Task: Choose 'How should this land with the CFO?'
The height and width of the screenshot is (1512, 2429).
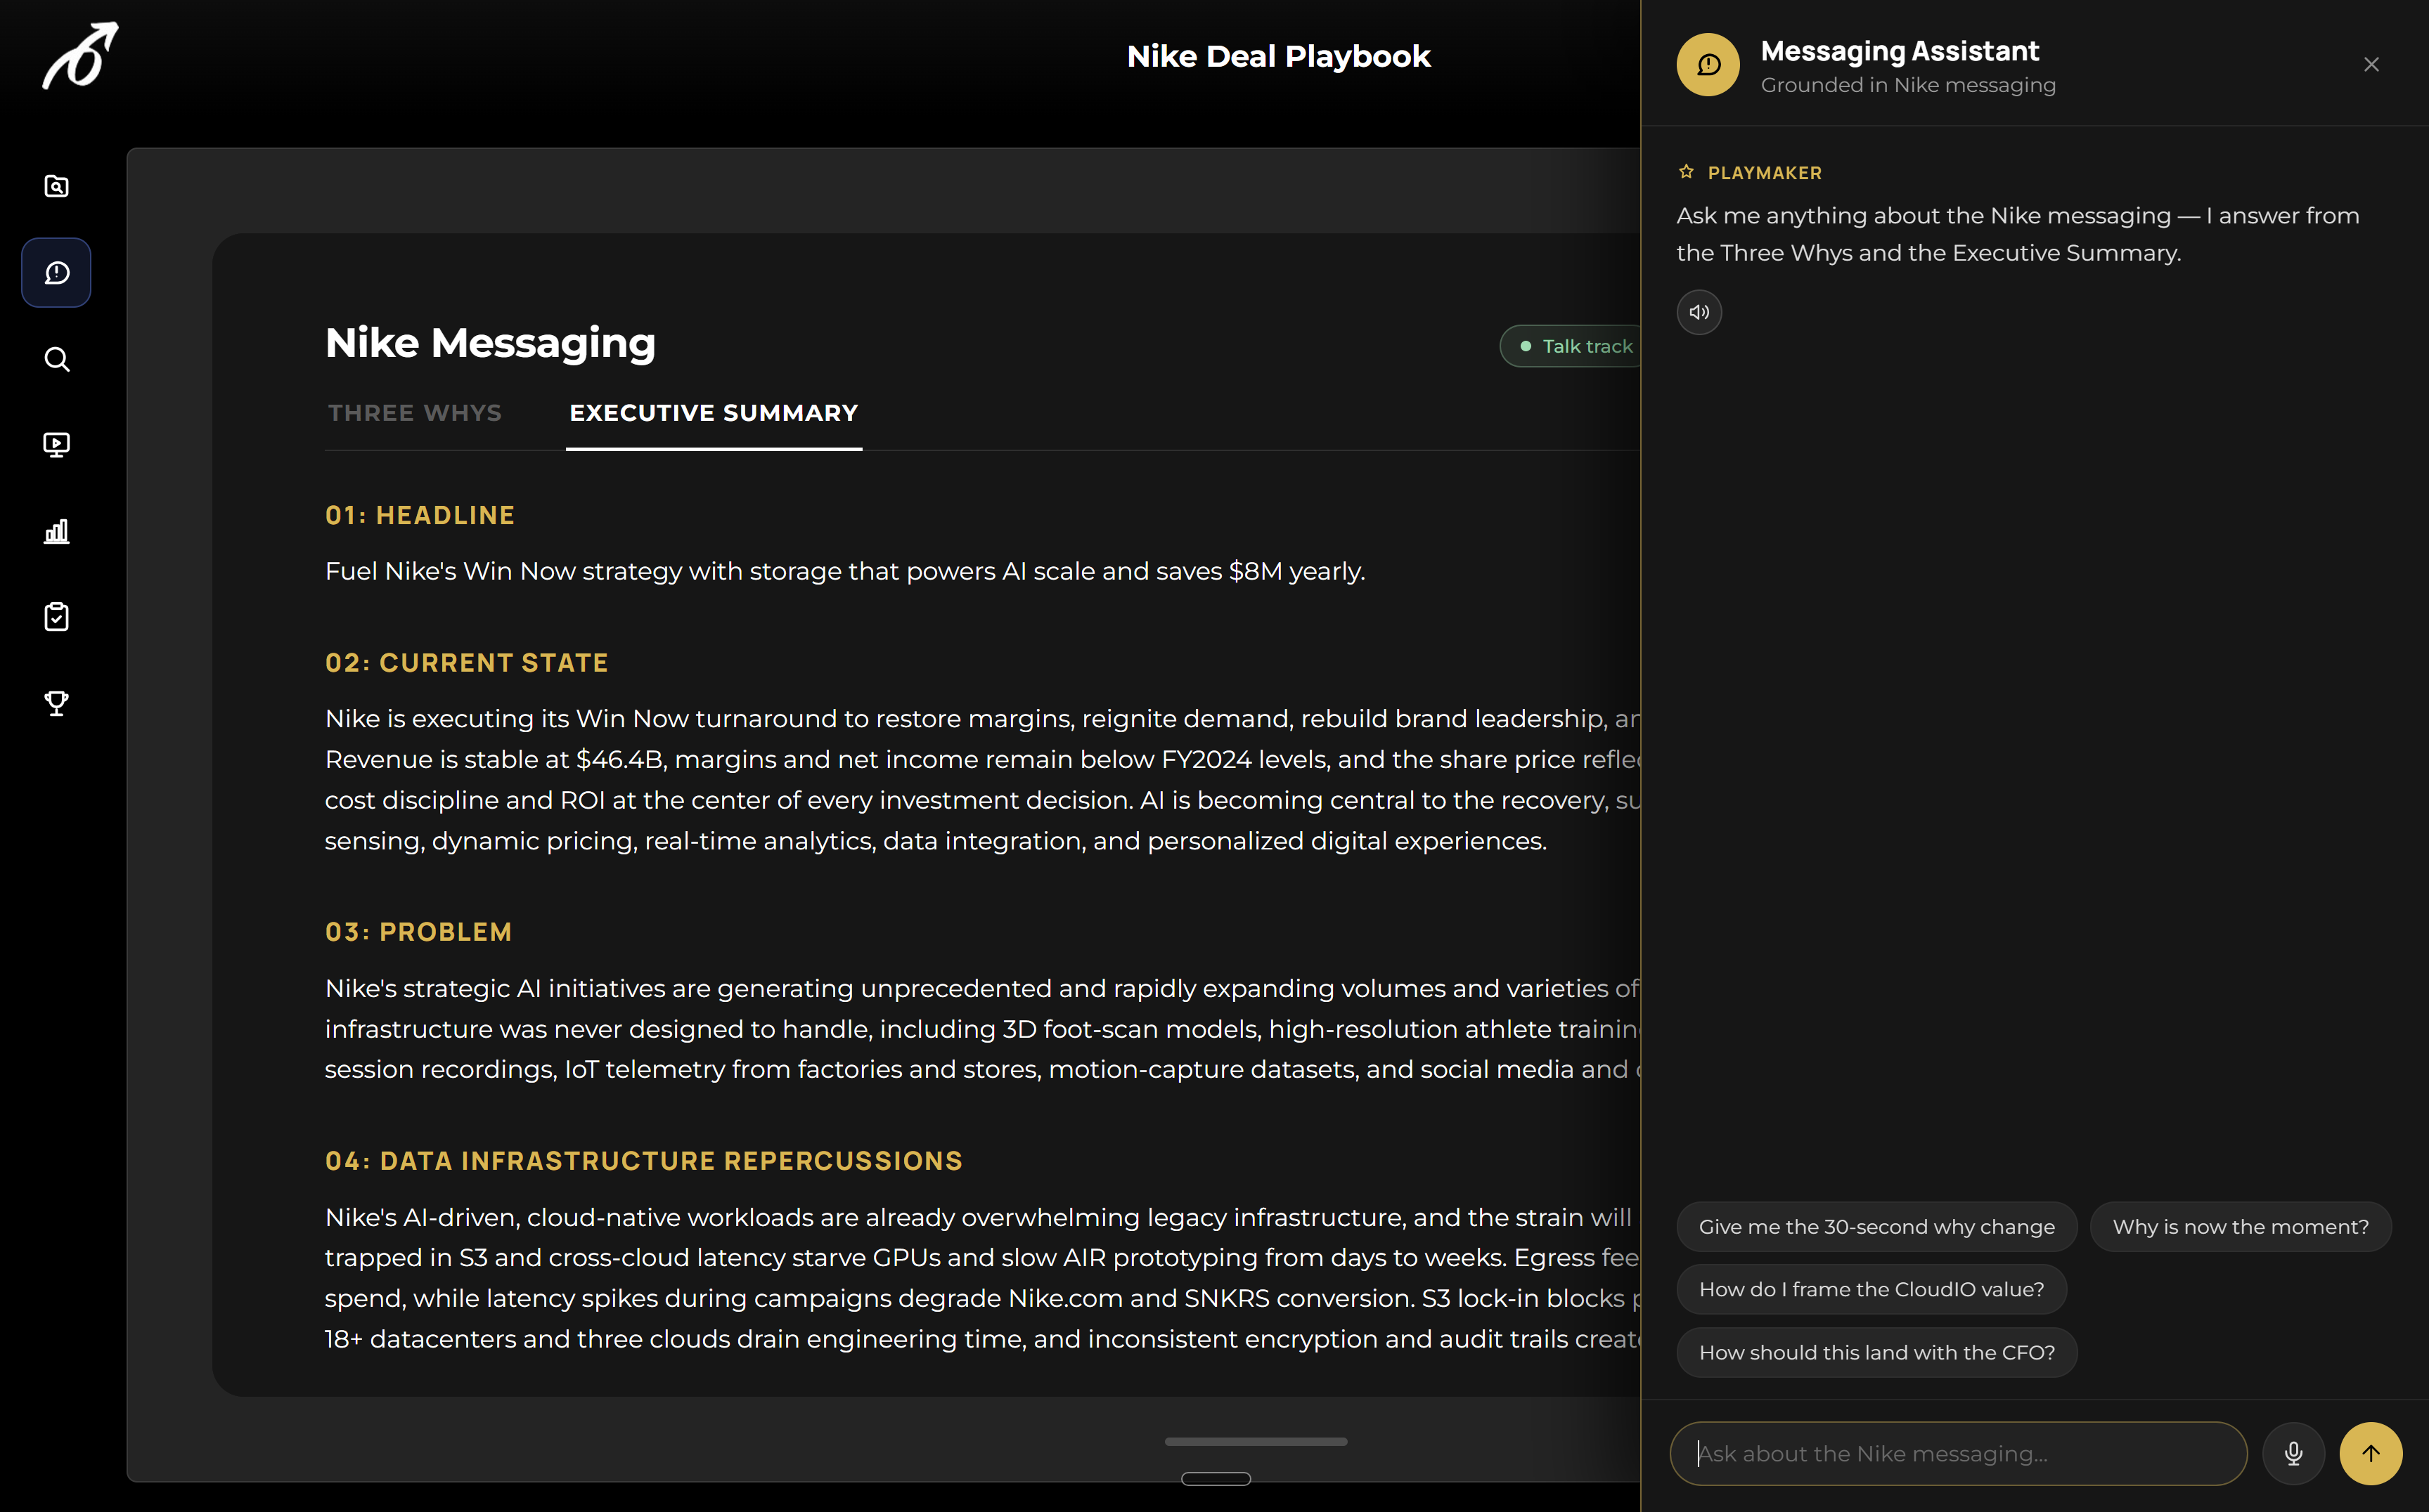Action: [1877, 1352]
